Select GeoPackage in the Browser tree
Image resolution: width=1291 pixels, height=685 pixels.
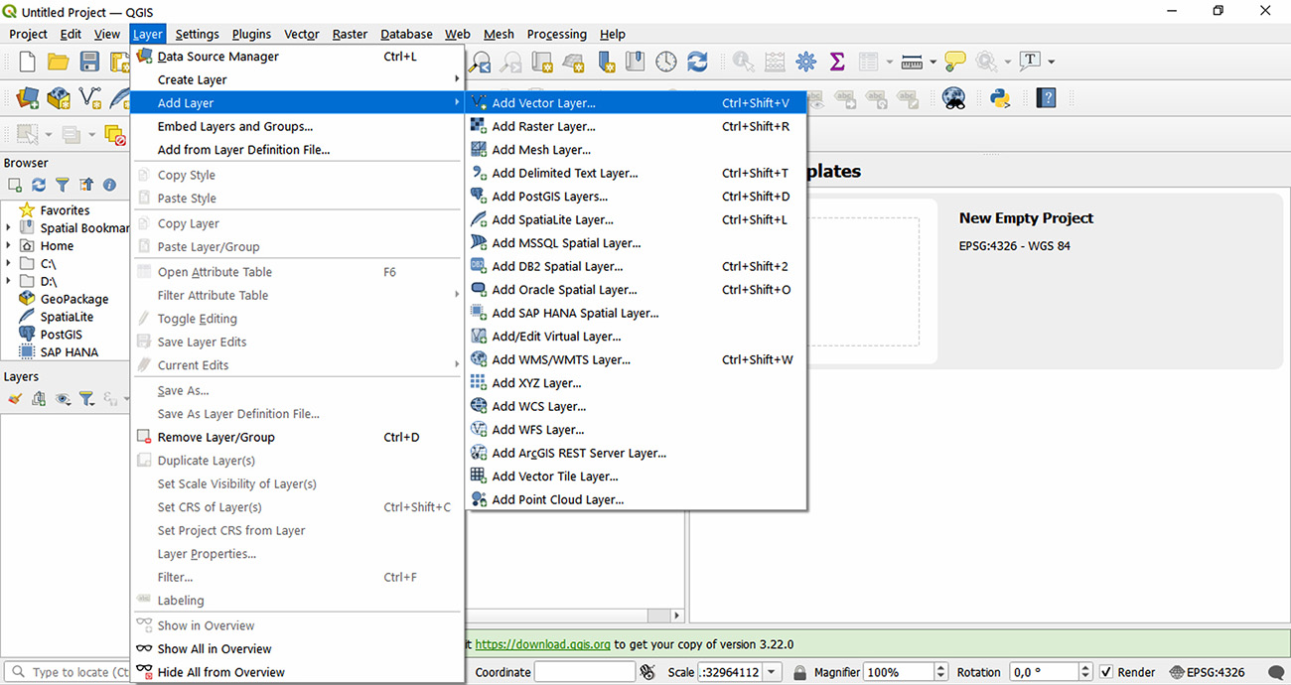73,299
